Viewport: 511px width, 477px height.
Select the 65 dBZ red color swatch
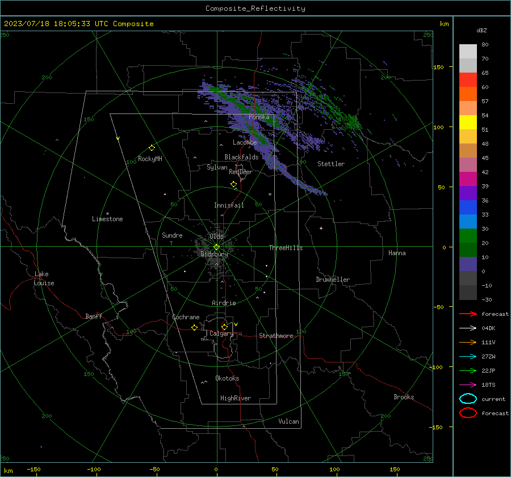coord(468,80)
